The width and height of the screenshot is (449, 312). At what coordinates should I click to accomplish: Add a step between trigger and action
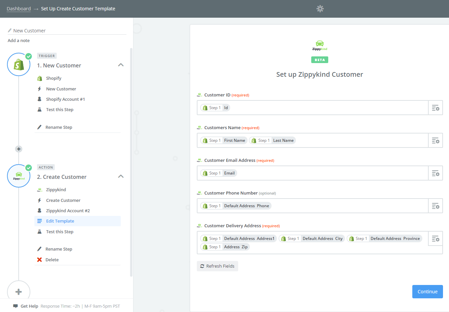point(19,149)
